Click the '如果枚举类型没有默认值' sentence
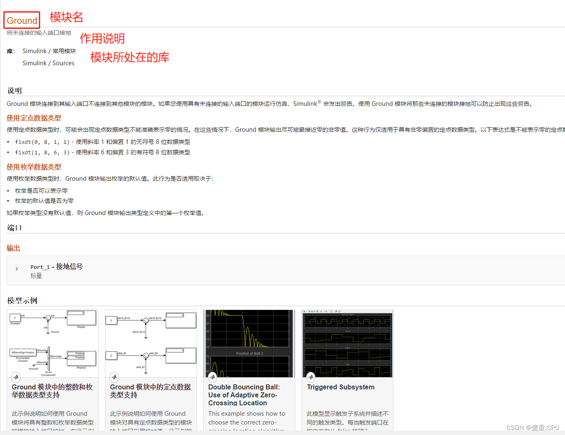The height and width of the screenshot is (435, 565). 106,213
